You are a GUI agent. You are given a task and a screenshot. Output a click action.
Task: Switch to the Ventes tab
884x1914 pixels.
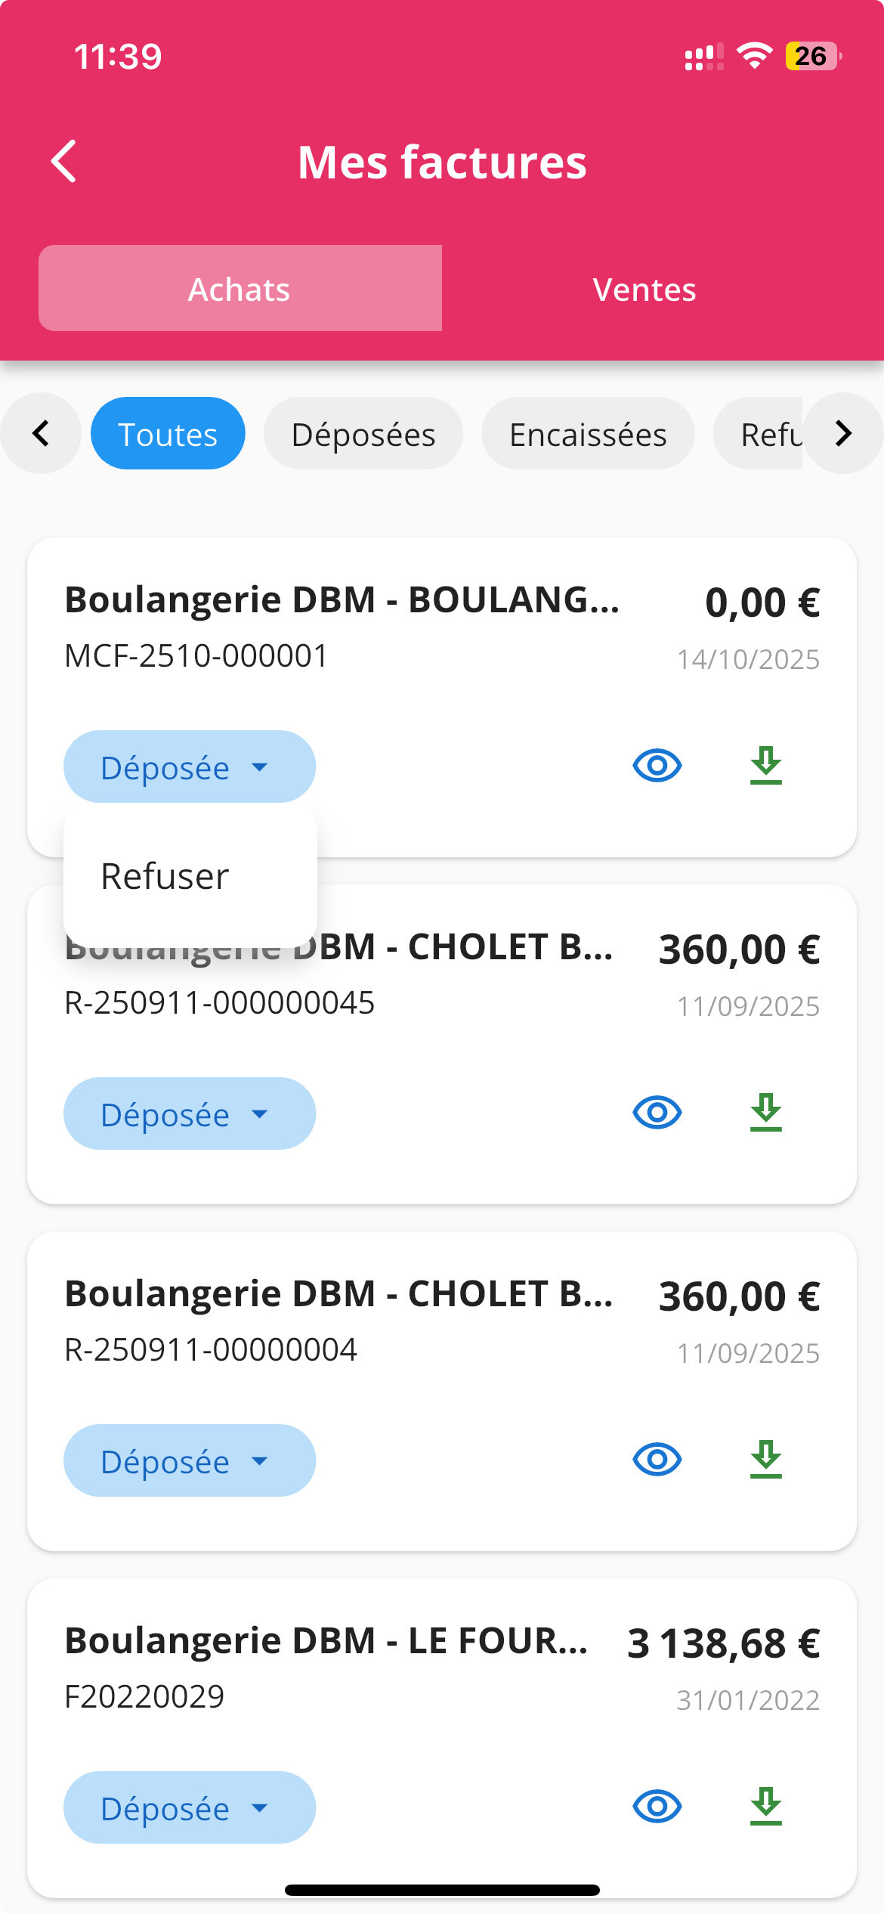(644, 289)
